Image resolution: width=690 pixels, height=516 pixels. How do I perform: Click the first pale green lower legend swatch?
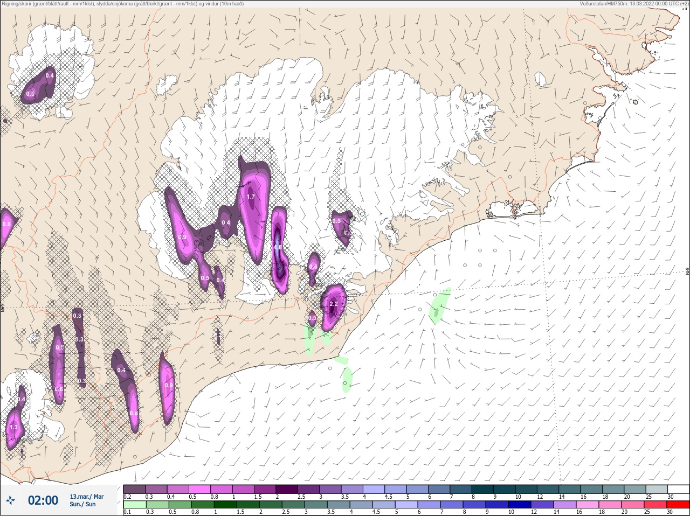(134, 505)
